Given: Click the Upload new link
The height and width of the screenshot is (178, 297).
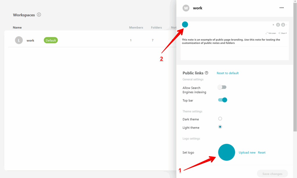Looking at the screenshot, I should (x=247, y=153).
